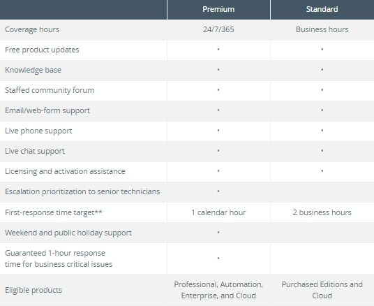Select the Free product updates label
Screen dimensions: 374x306
[42, 50]
